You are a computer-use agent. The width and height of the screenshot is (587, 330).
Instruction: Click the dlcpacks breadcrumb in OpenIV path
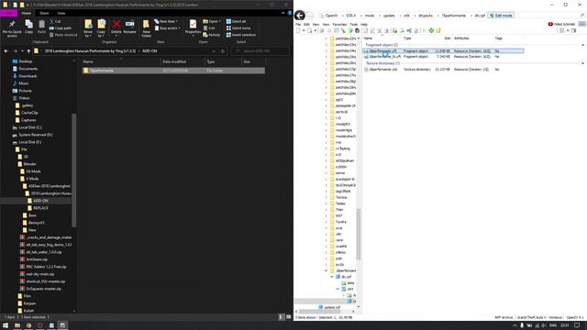pos(426,16)
